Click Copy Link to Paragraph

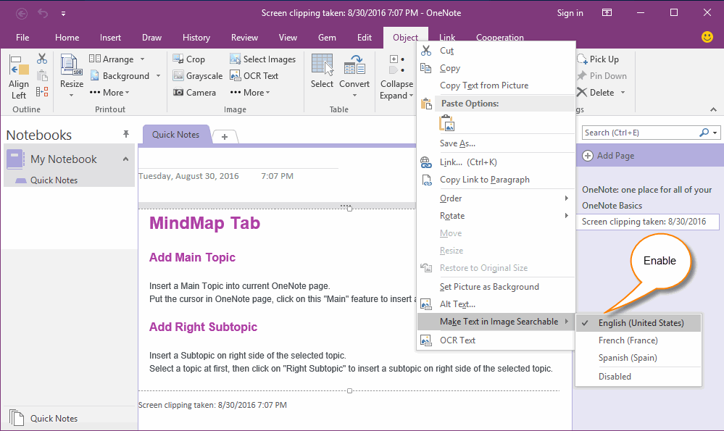coord(484,180)
